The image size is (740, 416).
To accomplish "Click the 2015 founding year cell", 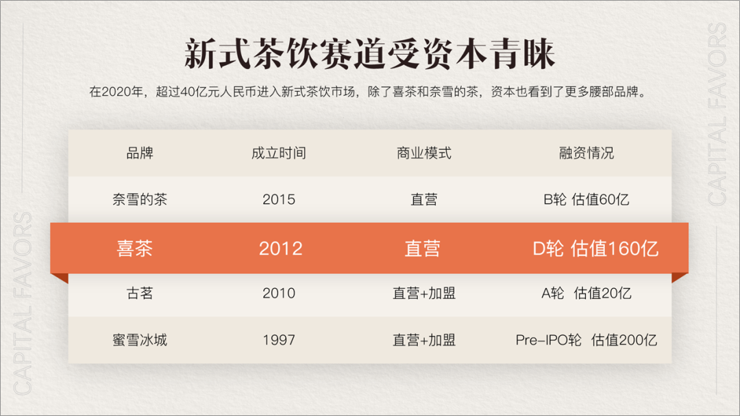I will 279,199.
